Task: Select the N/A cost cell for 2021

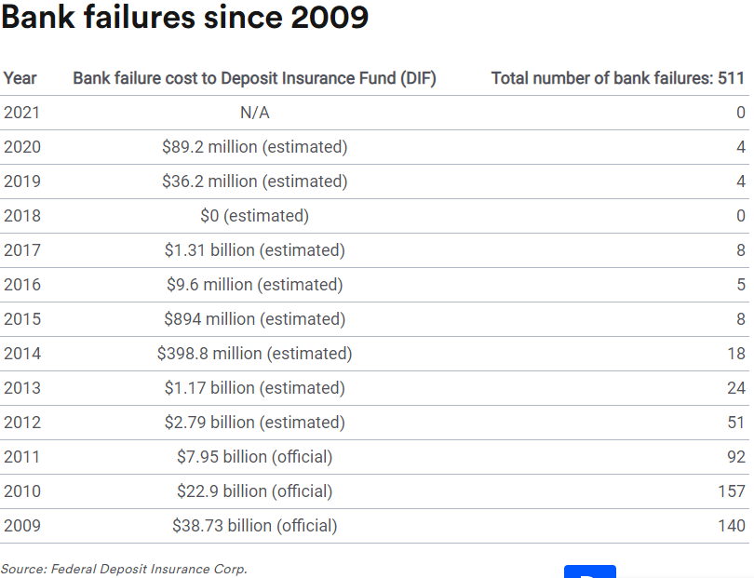Action: [x=254, y=113]
